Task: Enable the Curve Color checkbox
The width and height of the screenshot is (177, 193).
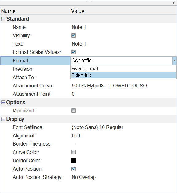Action: tap(74, 152)
